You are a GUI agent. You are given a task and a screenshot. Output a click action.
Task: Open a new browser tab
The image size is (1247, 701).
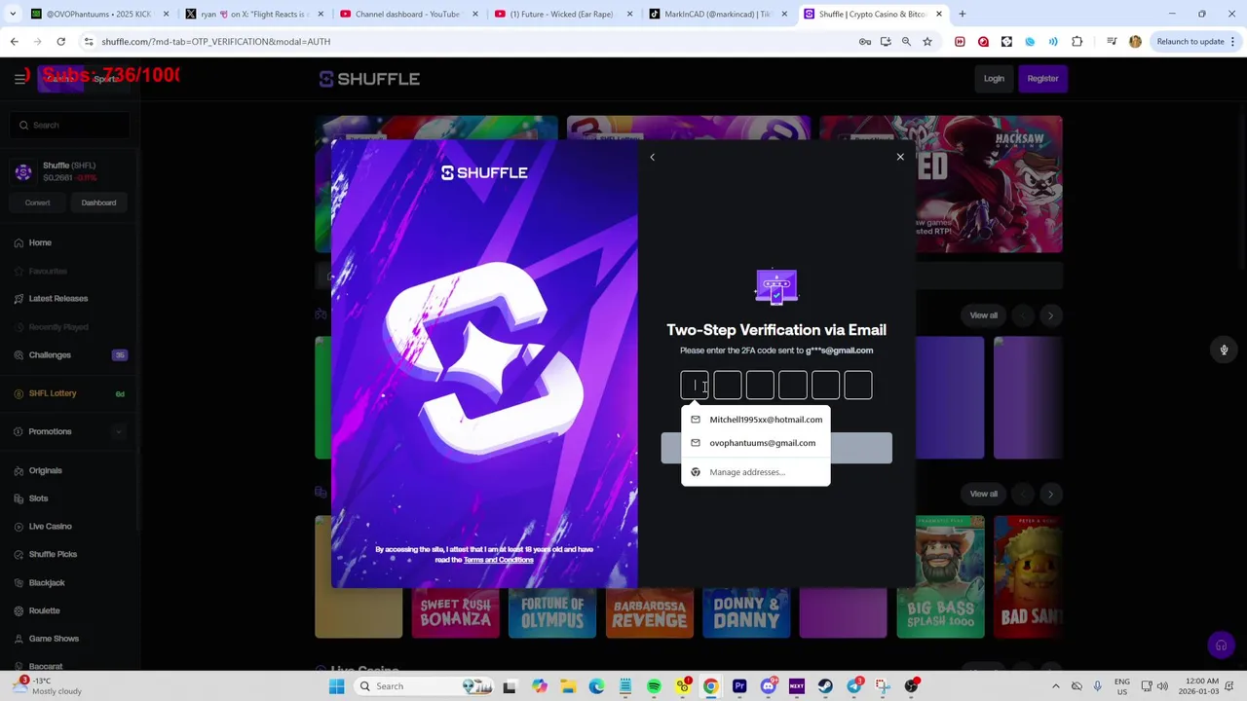[x=962, y=14]
